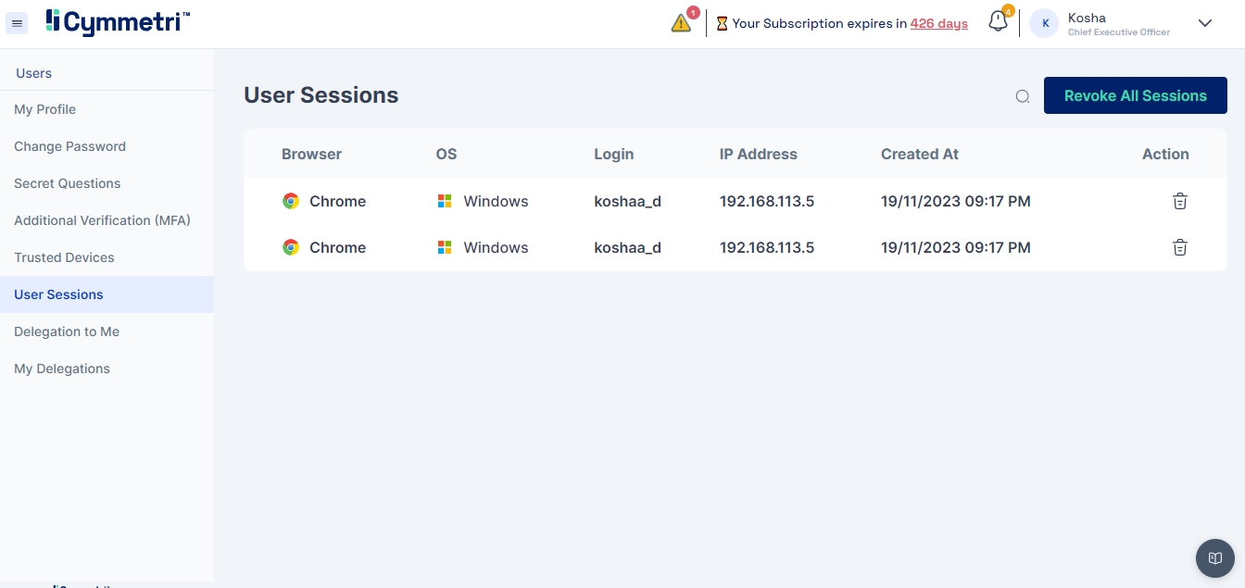Open My Delegations
The image size is (1245, 588).
[62, 369]
